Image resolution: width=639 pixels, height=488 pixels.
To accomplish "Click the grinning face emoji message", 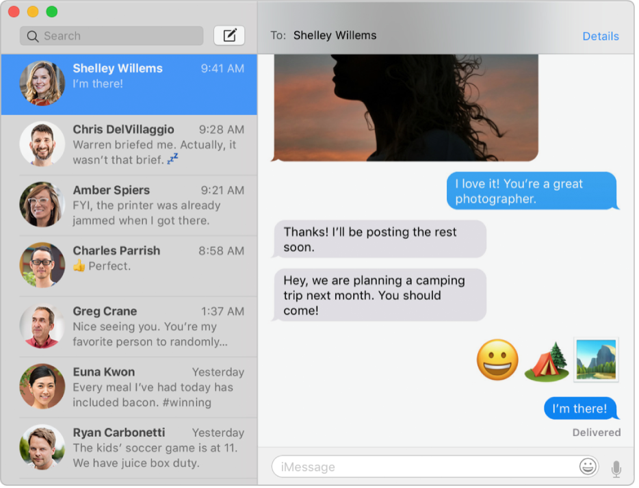I will 497,359.
